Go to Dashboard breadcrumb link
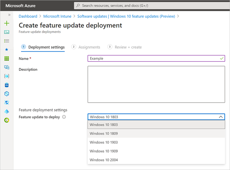Screen dimensions: 230x170 (28, 16)
